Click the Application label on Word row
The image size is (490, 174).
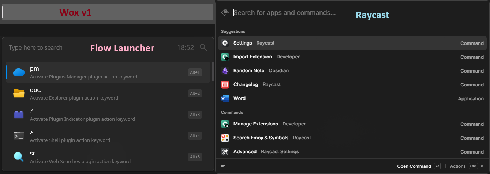(x=471, y=99)
